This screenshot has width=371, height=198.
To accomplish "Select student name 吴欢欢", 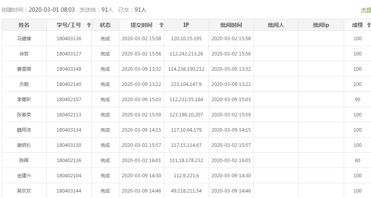I will [24, 191].
